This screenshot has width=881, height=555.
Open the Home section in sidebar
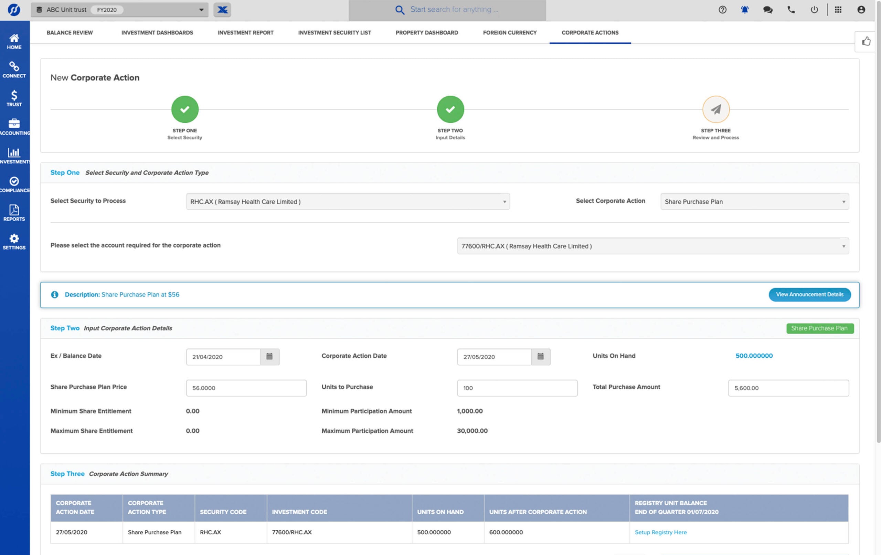14,41
